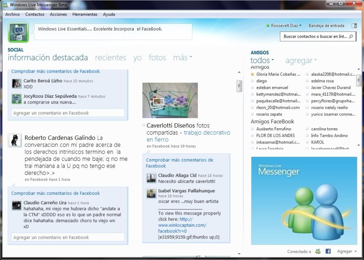This screenshot has height=260, width=364.
Task: Click the Windows Live Messenger connected service icon
Action: tap(318, 251)
